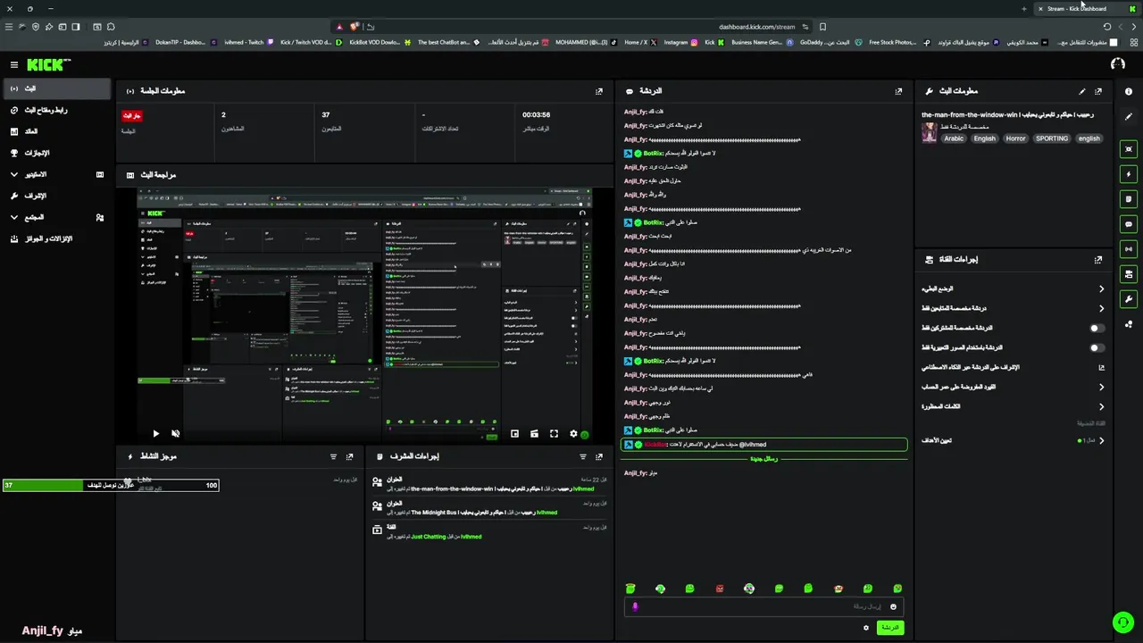Viewport: 1143px width, 643px height.
Task: Expand the banned words row
Action: [x=1013, y=407]
